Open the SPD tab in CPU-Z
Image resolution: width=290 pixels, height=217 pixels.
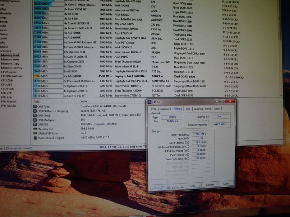(x=188, y=109)
